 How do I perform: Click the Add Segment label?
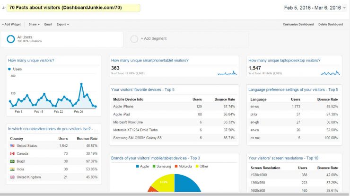click(154, 38)
